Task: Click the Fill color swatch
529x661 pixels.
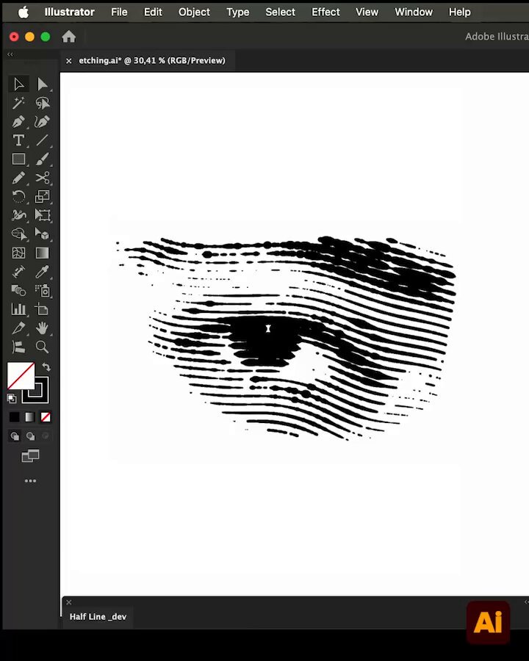Action: (21, 376)
